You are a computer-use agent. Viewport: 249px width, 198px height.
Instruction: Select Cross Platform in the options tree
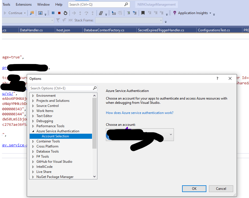click(x=47, y=146)
